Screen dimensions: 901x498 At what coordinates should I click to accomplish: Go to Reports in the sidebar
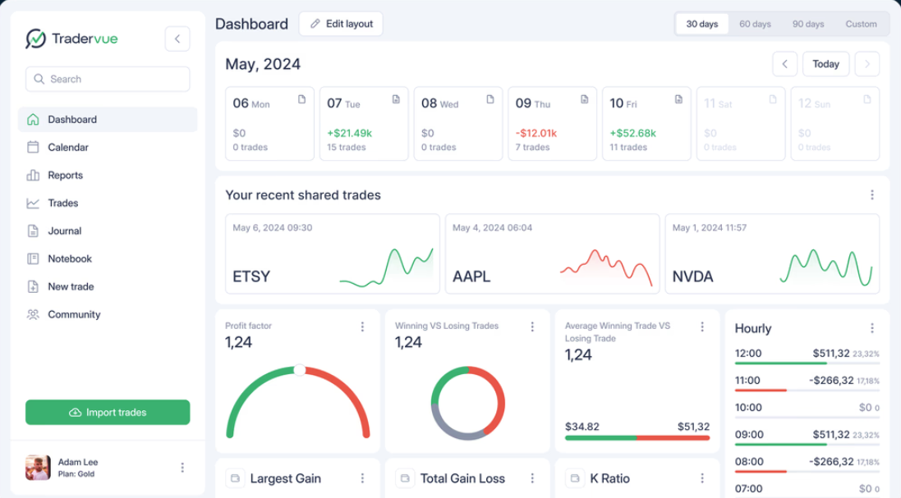click(108, 175)
